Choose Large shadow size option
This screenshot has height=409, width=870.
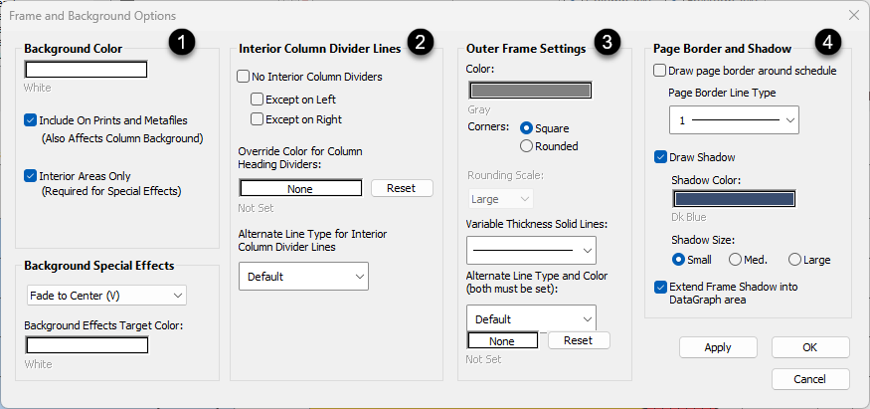(x=794, y=260)
